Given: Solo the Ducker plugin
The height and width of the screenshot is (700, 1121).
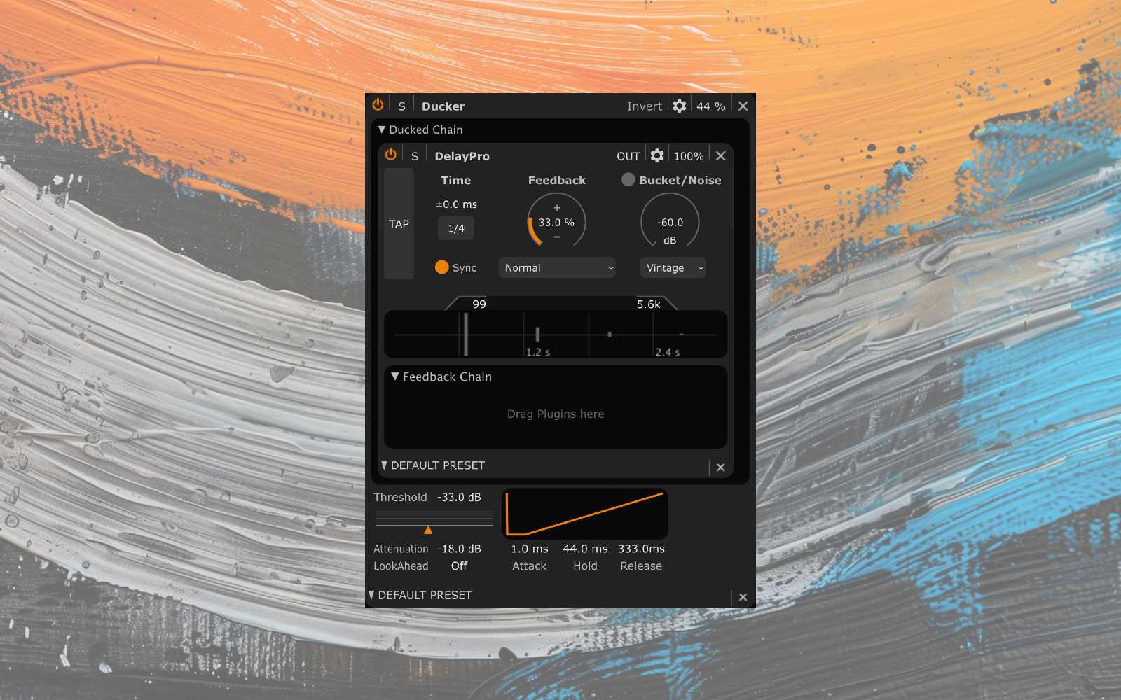Looking at the screenshot, I should click(401, 106).
